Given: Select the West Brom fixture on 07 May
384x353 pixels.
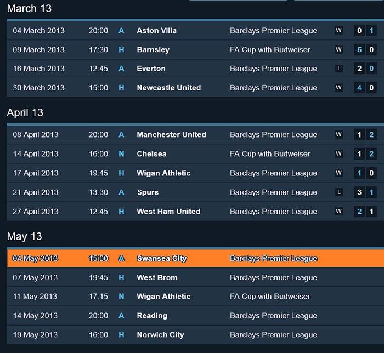Looking at the screenshot, I should (157, 278).
